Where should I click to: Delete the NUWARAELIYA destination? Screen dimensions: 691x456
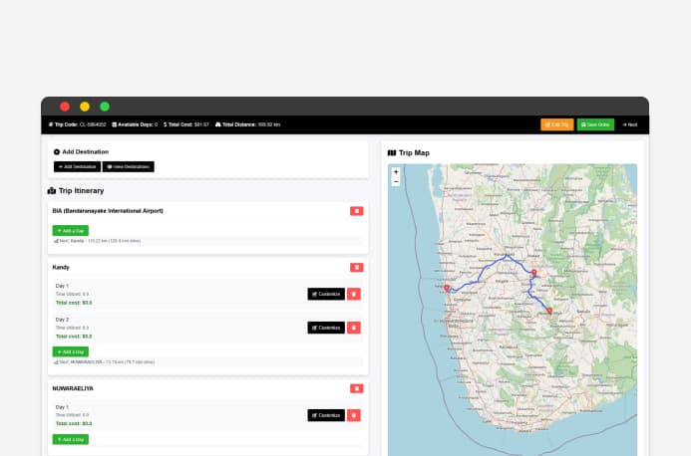[x=356, y=388]
